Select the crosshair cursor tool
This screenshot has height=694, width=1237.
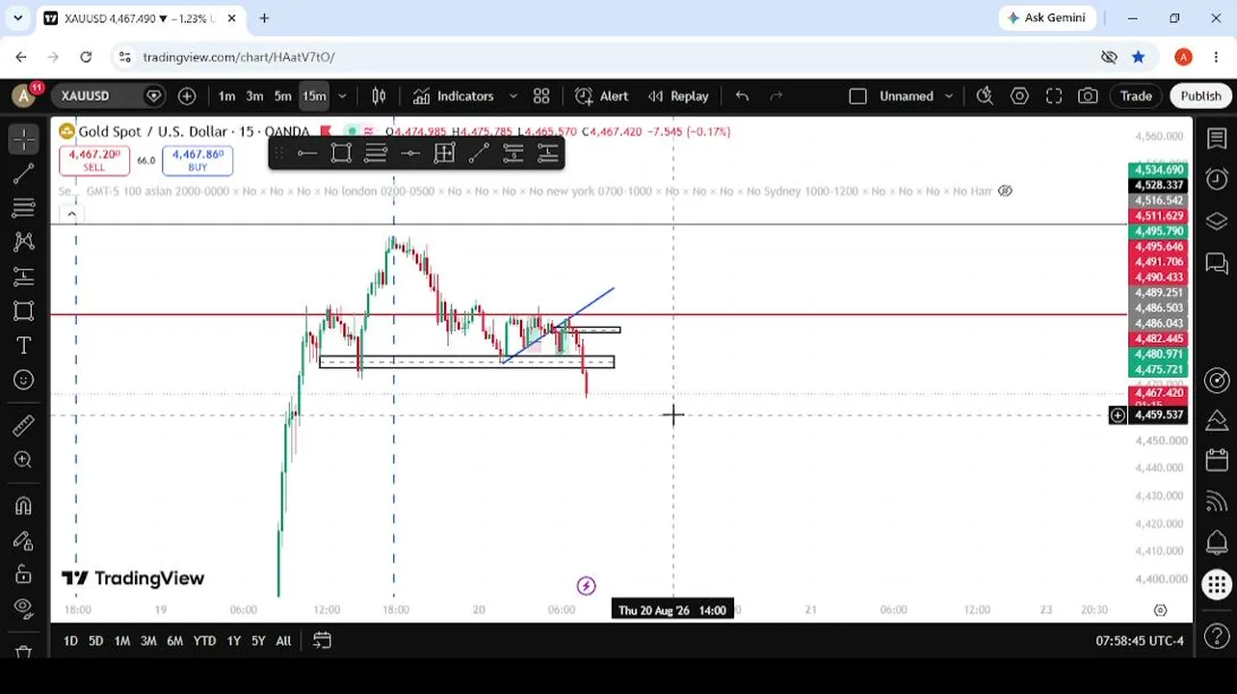point(24,139)
